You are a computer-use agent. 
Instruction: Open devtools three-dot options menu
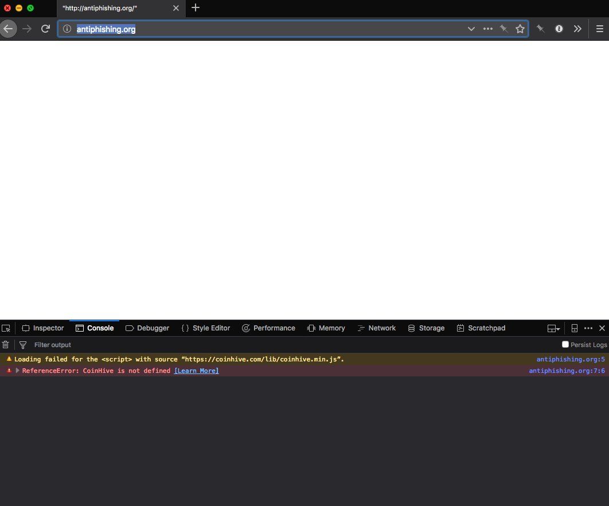click(588, 328)
